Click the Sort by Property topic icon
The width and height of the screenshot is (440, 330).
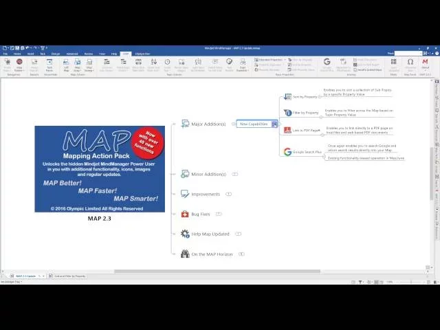point(287,96)
